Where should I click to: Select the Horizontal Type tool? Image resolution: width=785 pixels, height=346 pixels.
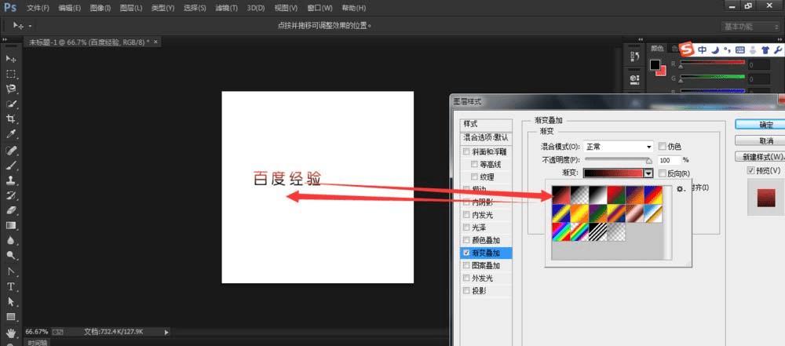11,286
